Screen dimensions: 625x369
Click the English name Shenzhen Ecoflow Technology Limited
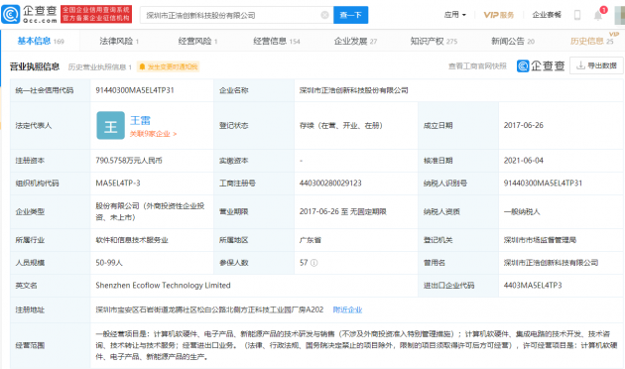click(x=163, y=286)
